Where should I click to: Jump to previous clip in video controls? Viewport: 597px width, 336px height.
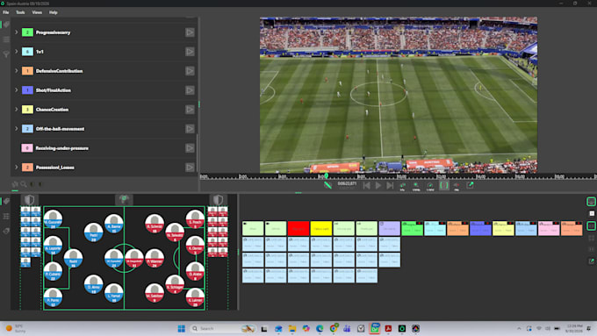pyautogui.click(x=366, y=185)
